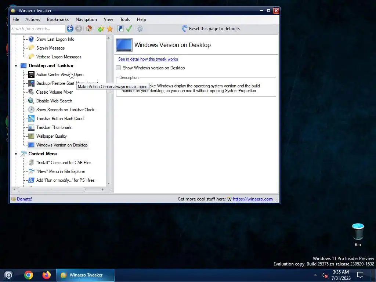Click the grey Forward navigation arrow
376x282 pixels.
79,29
